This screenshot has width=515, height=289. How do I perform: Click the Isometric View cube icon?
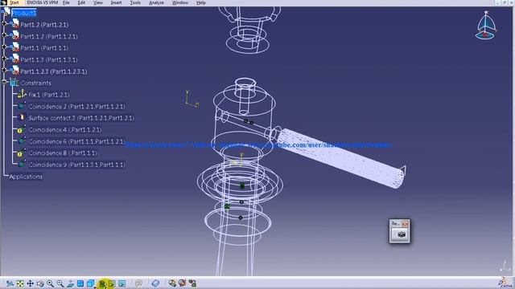pyautogui.click(x=90, y=283)
